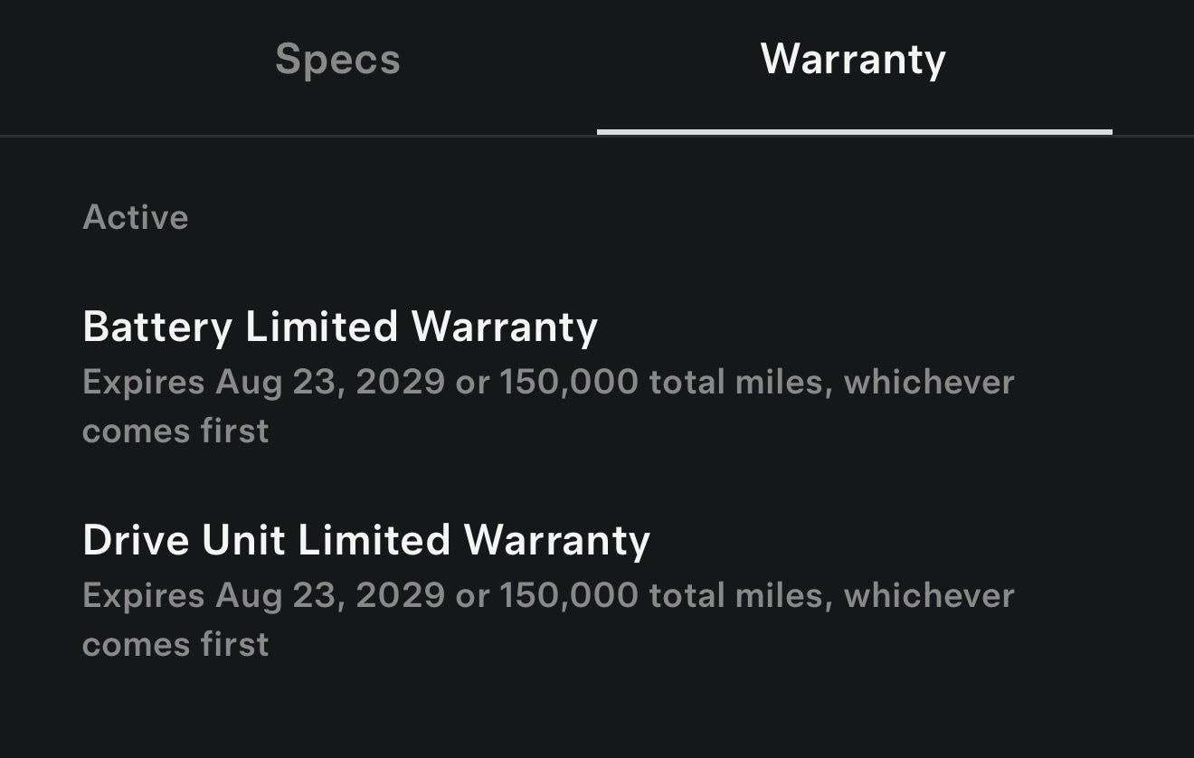The image size is (1194, 758).
Task: Click Battery warranty's Aug 23, 2029 date
Action: [330, 382]
